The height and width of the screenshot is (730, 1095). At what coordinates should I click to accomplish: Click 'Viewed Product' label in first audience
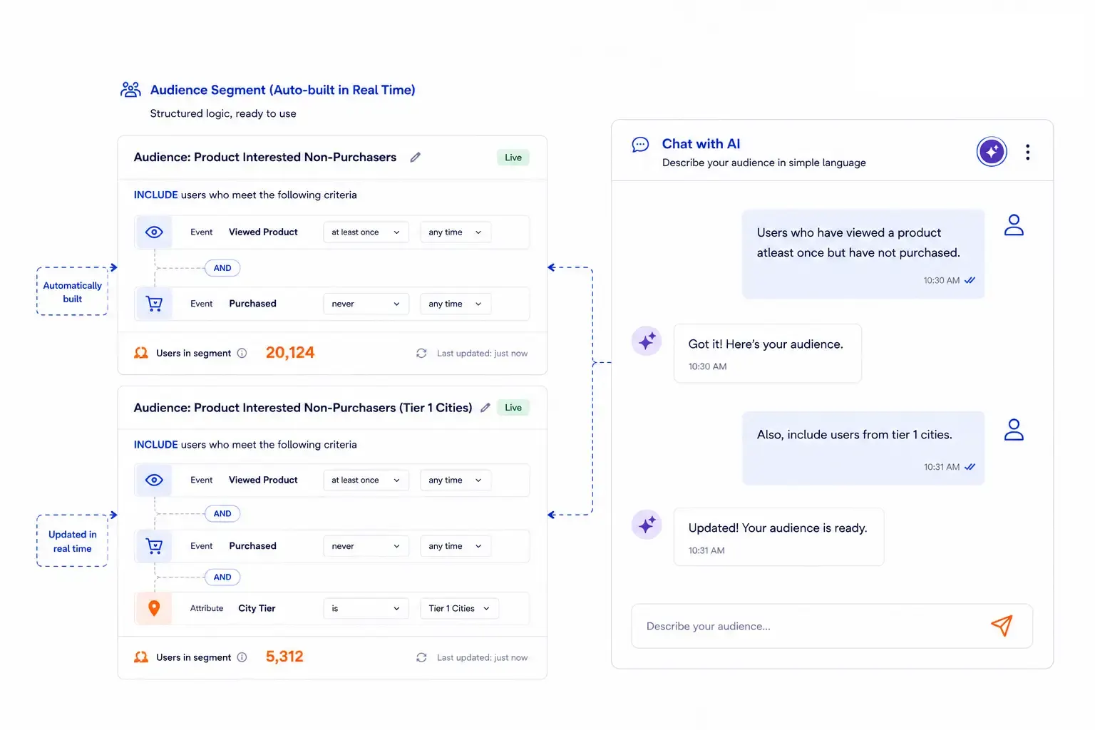coord(263,232)
